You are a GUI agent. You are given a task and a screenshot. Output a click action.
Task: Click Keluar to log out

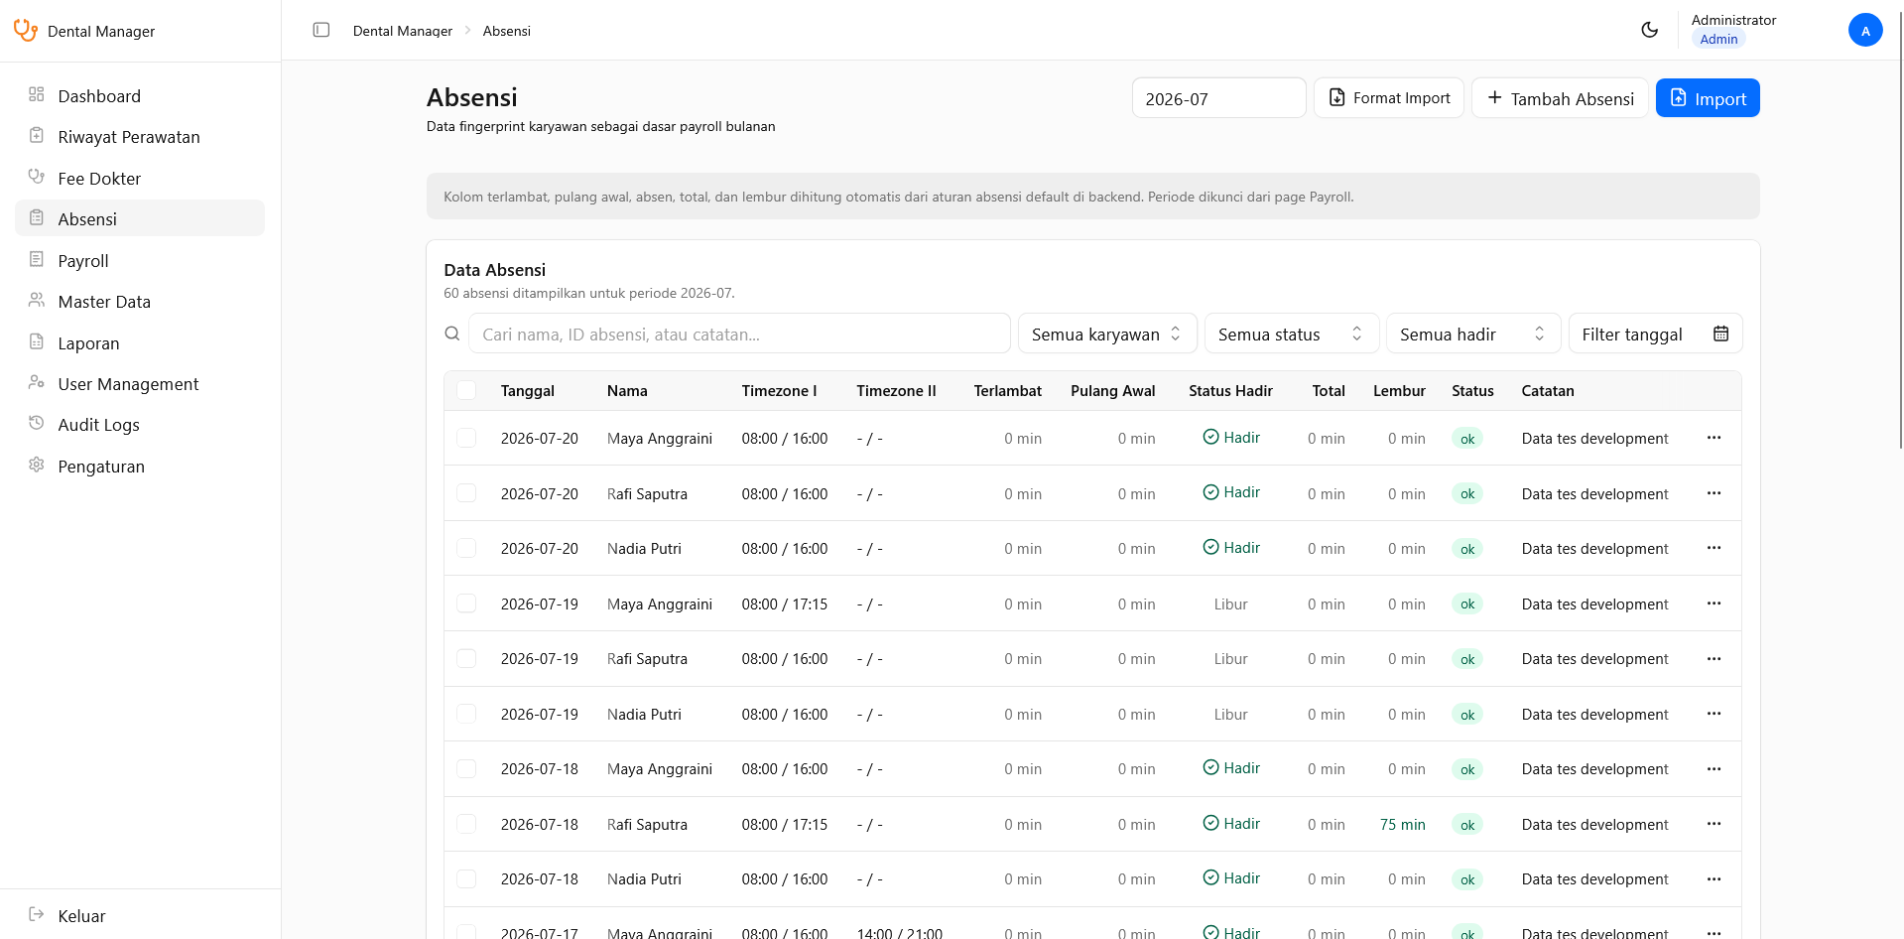click(x=140, y=915)
